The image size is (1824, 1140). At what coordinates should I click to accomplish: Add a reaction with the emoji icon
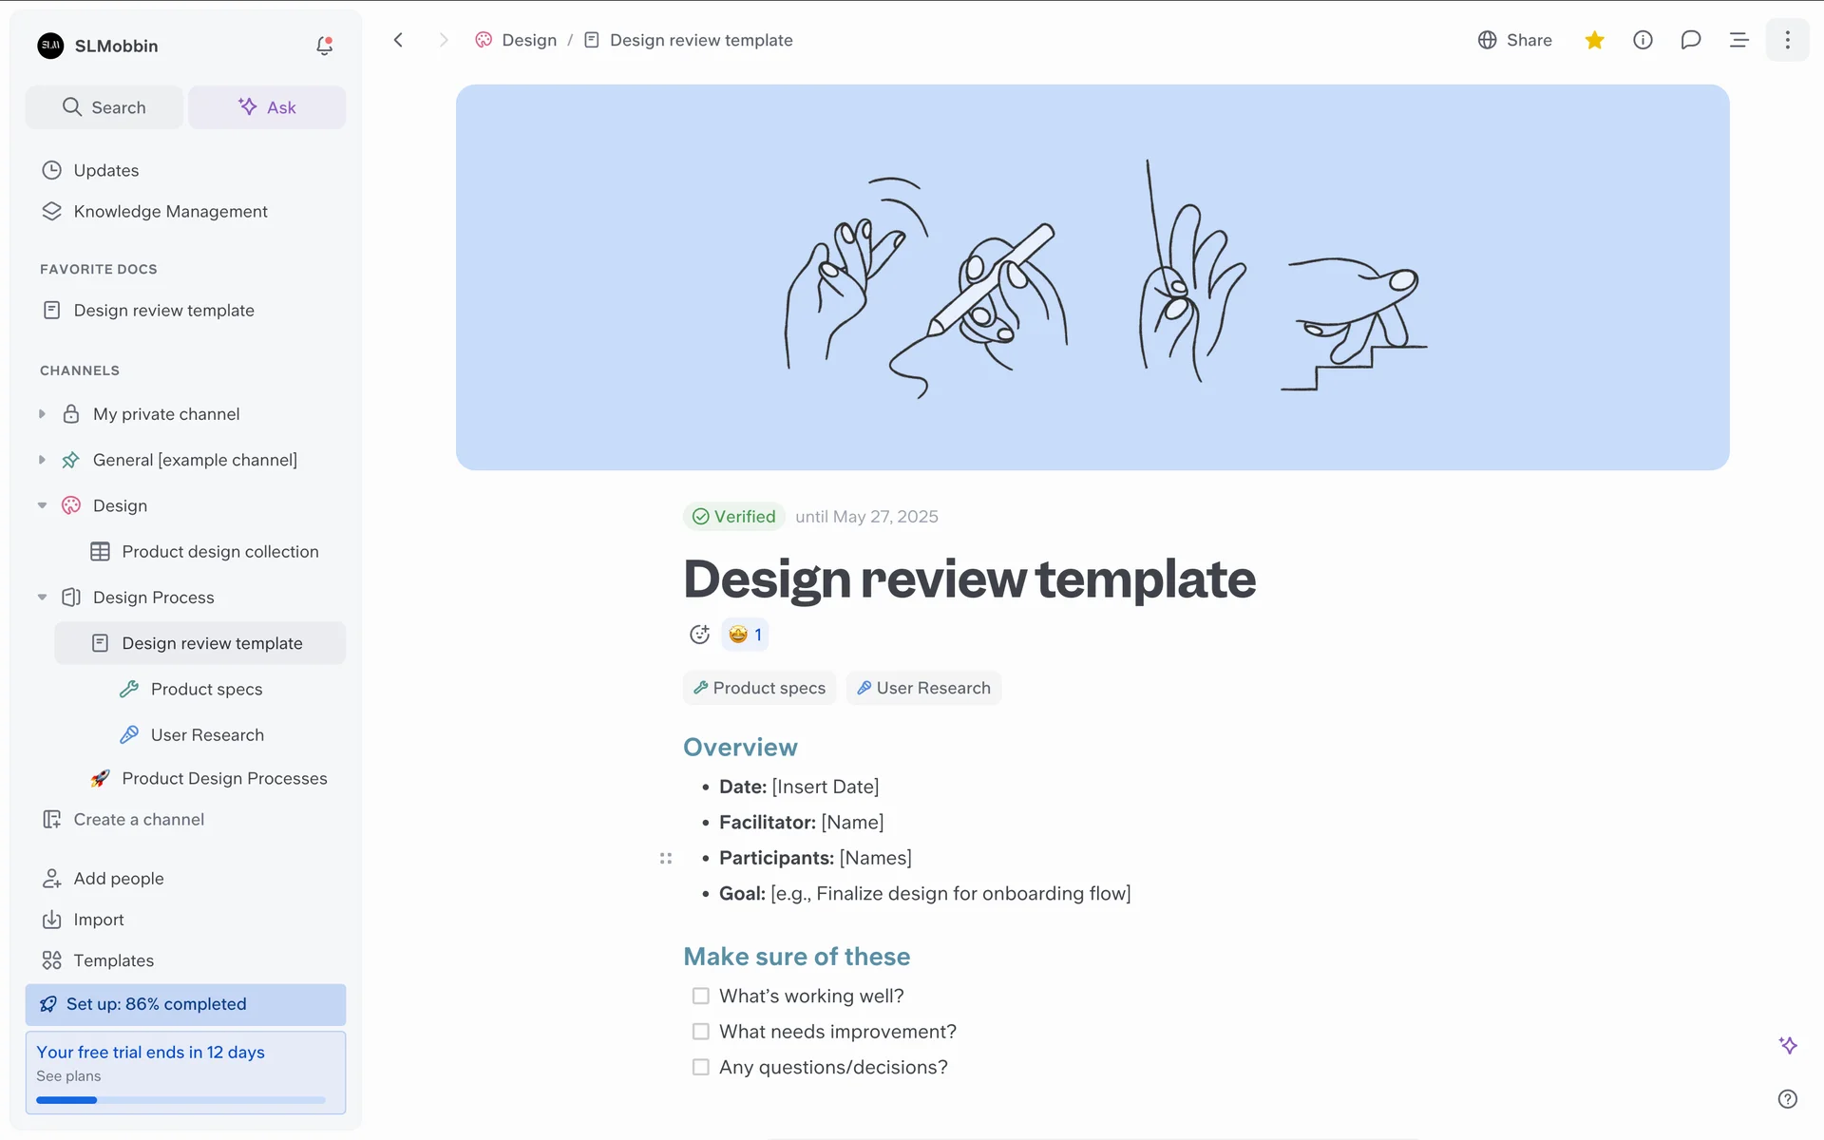(699, 635)
